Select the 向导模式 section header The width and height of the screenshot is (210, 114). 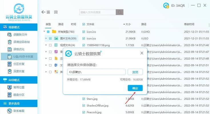click(x=19, y=80)
